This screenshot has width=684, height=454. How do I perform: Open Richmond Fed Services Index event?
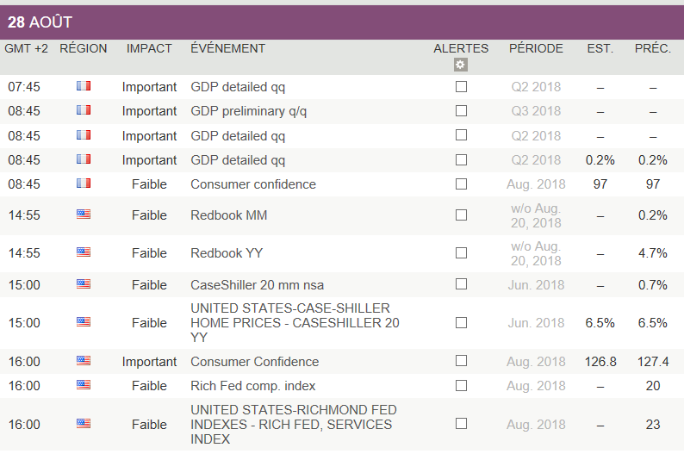293,424
